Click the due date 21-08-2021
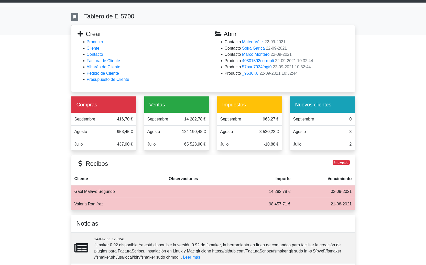This screenshot has height=265, width=426. tap(341, 204)
